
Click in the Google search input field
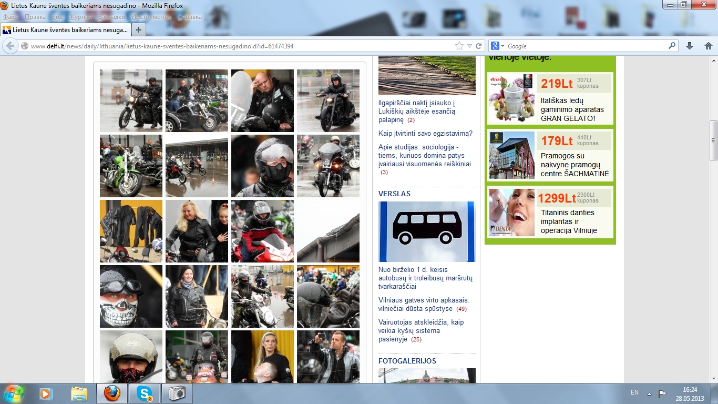coord(583,46)
